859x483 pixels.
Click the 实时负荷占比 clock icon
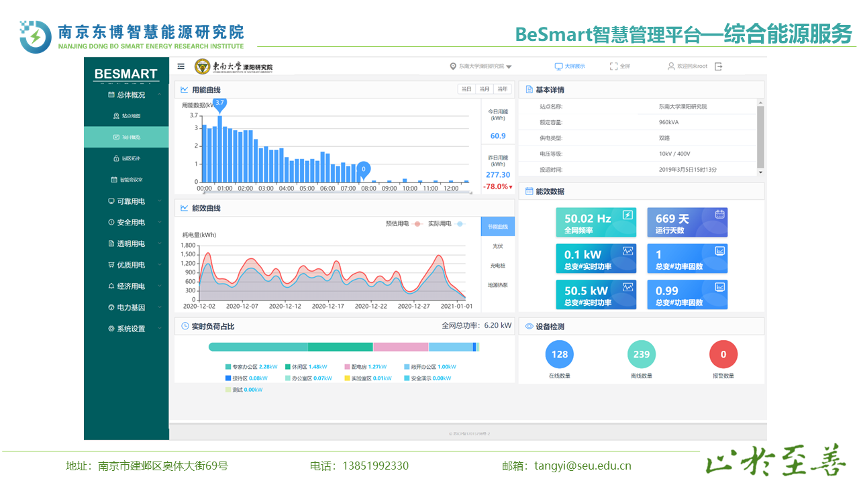pos(185,327)
